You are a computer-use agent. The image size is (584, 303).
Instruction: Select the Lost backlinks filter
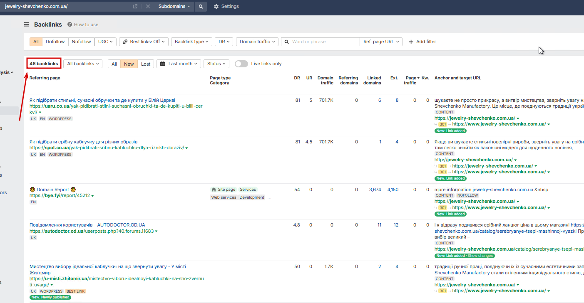click(x=146, y=64)
